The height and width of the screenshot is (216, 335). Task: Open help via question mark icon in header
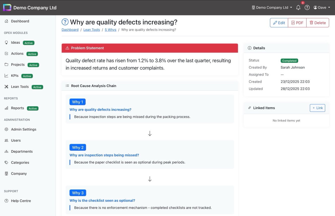[307, 8]
